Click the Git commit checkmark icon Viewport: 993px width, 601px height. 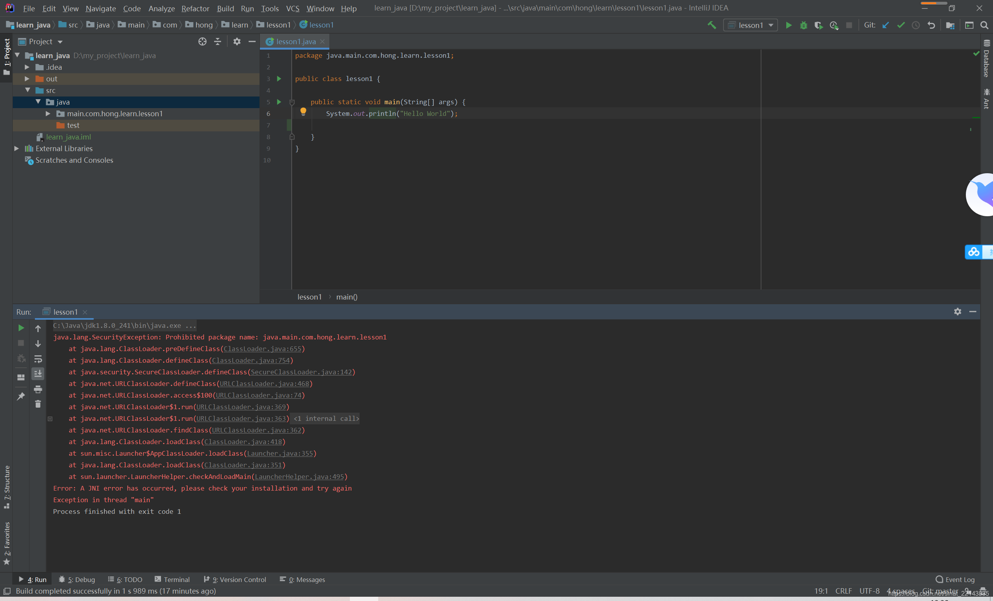coord(901,25)
